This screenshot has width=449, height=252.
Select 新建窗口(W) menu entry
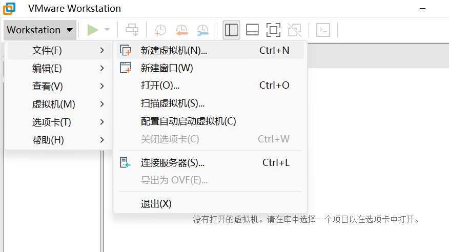pyautogui.click(x=210, y=68)
